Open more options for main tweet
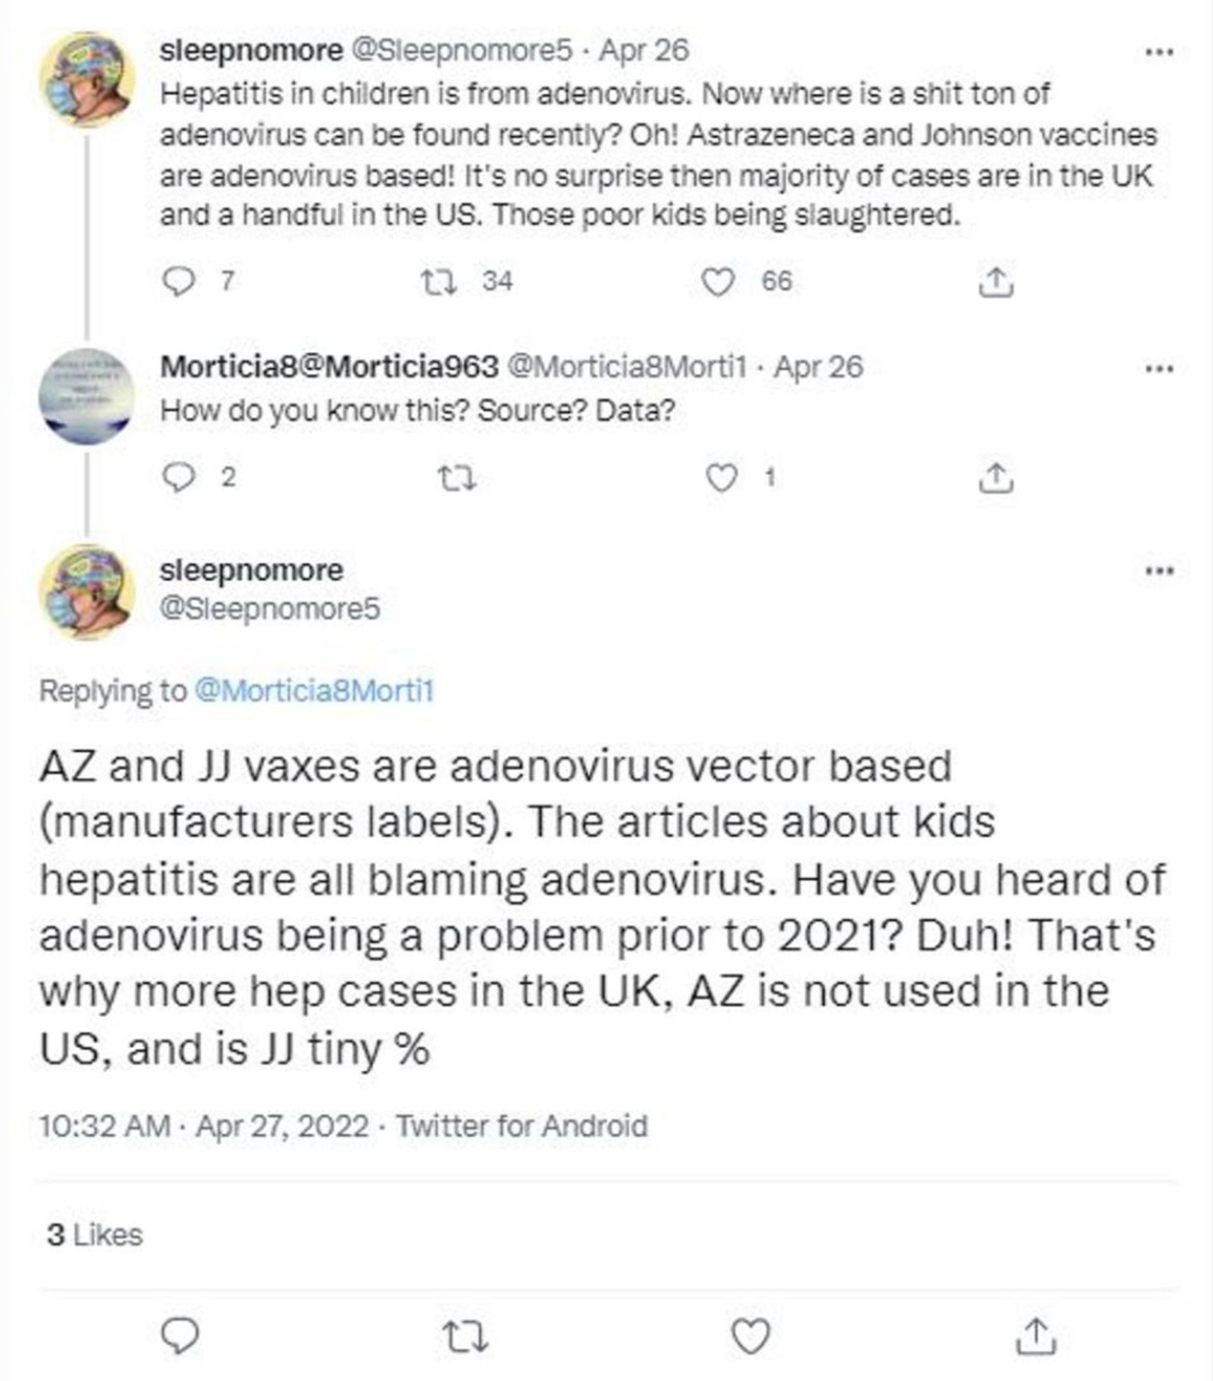Screen dimensions: 1213x1381 point(1159,571)
